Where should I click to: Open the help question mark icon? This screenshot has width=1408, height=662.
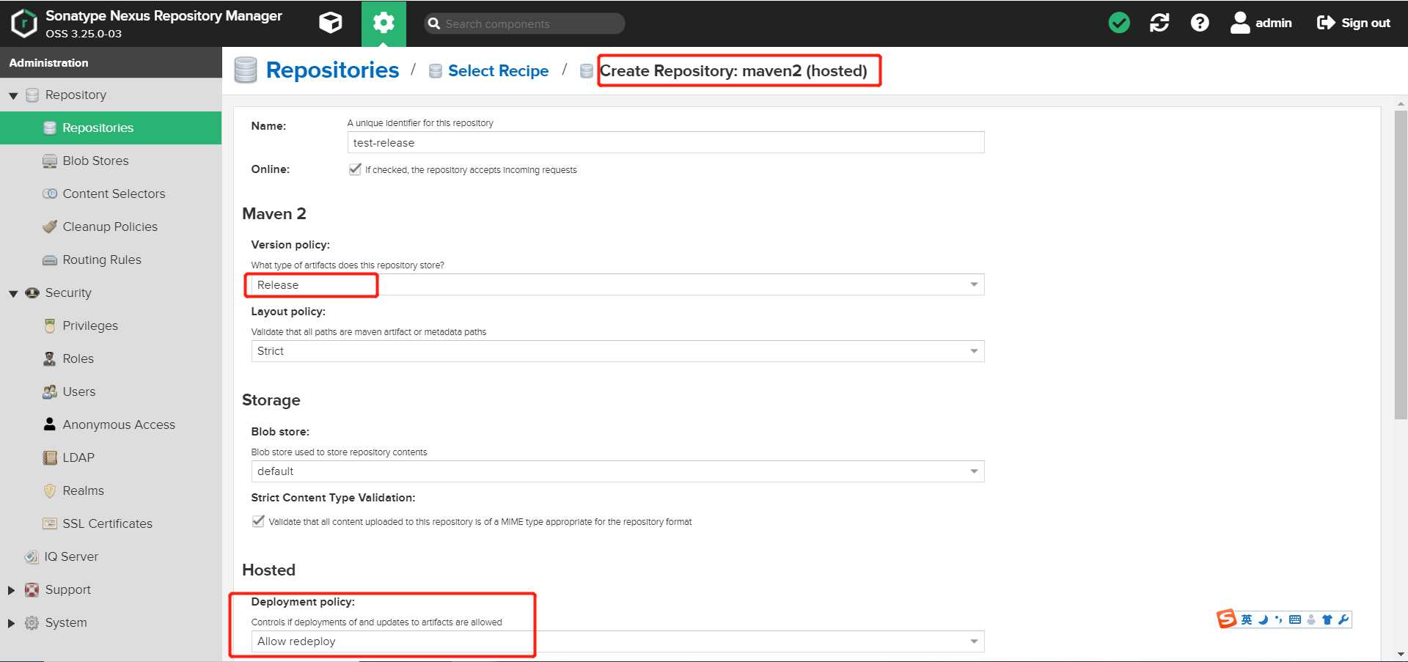tap(1200, 23)
